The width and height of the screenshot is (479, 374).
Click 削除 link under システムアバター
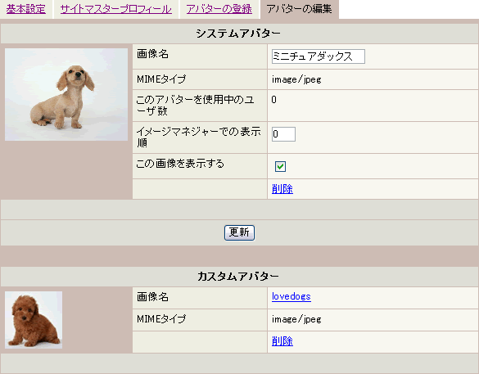coord(282,189)
